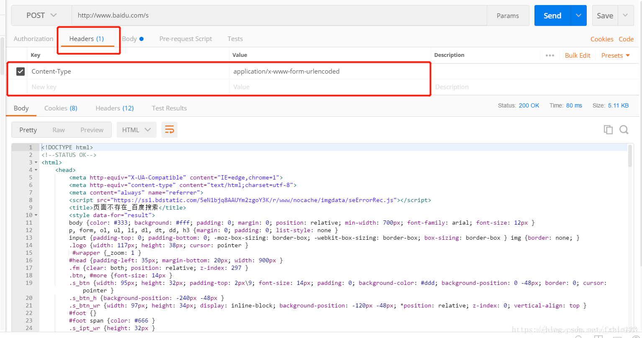This screenshot has width=642, height=338.
Task: Open the Presets dropdown
Action: coord(615,55)
